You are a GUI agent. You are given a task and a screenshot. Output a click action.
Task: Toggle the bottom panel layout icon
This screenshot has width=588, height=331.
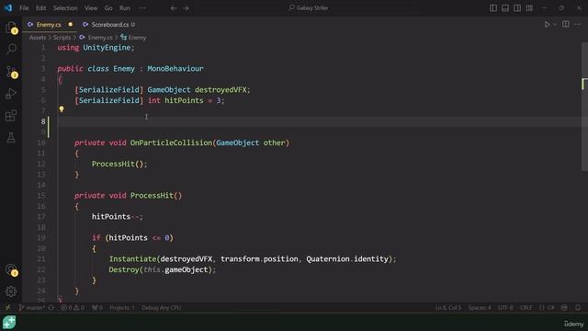[505, 8]
